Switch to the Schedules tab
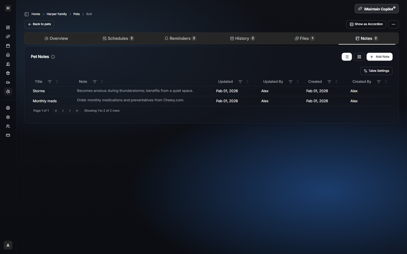The height and width of the screenshot is (254, 407). coord(118,39)
